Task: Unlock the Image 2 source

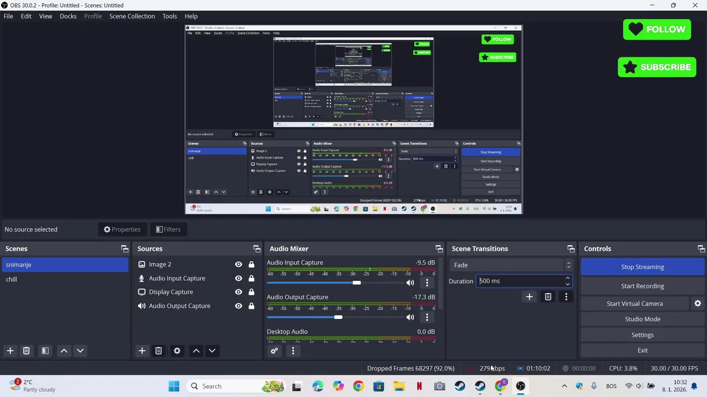Action: pyautogui.click(x=251, y=265)
